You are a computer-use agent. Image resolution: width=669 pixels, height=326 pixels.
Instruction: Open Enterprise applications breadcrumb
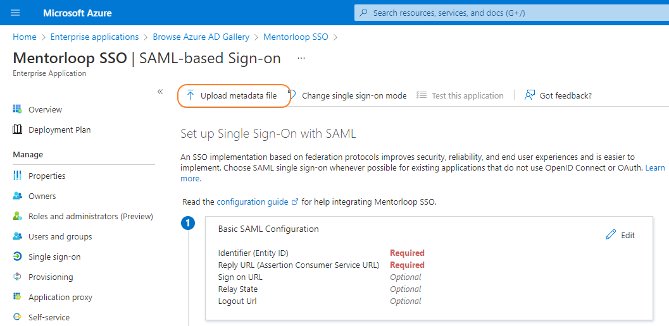tap(94, 37)
